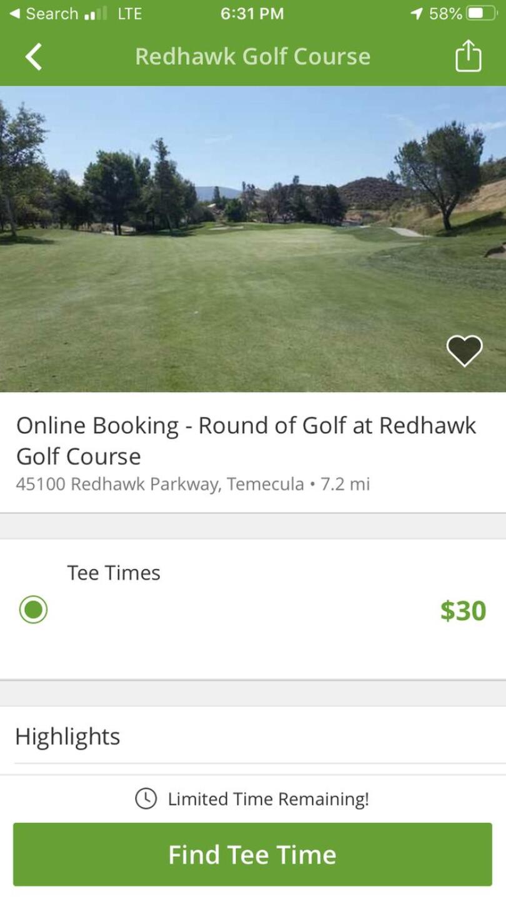Tap the Limited Time Remaining text
Image resolution: width=506 pixels, height=900 pixels.
[268, 799]
